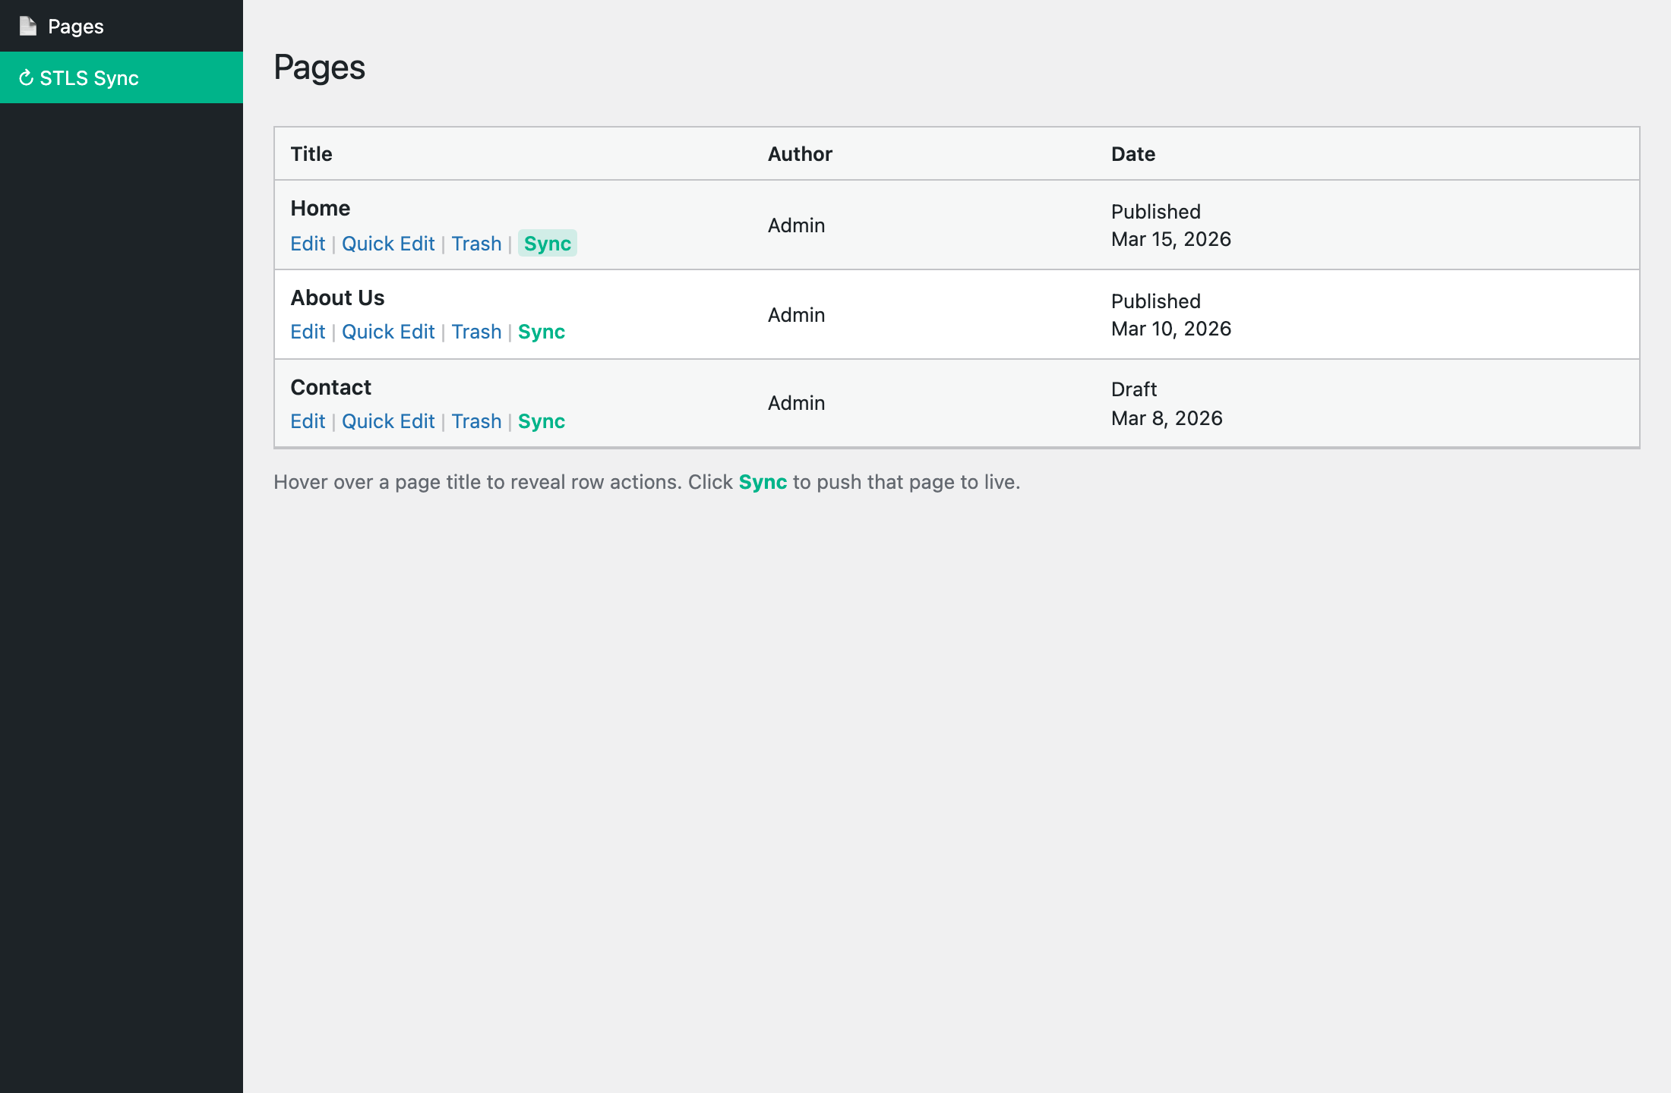The width and height of the screenshot is (1671, 1093).
Task: Click the Mar 8, 2026 date
Action: (x=1167, y=418)
